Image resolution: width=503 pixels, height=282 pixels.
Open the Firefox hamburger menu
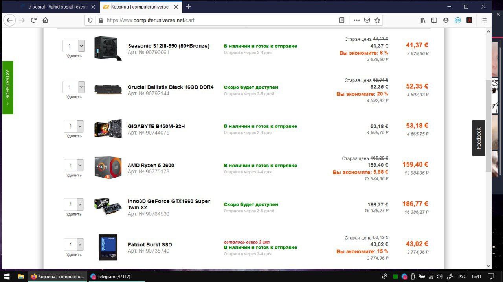click(485, 20)
